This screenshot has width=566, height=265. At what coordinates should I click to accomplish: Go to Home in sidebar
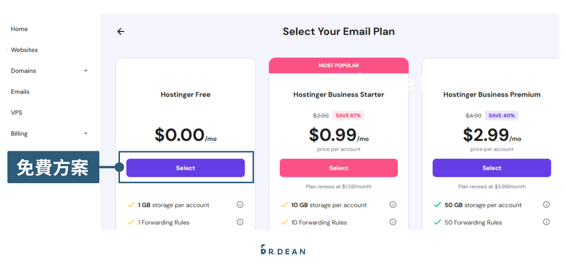point(19,29)
